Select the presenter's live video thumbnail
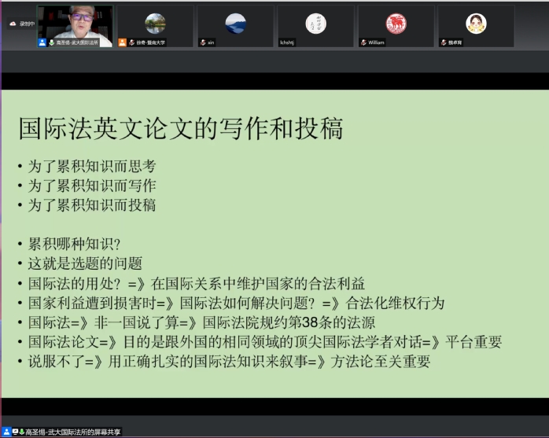The height and width of the screenshot is (438, 549). pos(76,22)
